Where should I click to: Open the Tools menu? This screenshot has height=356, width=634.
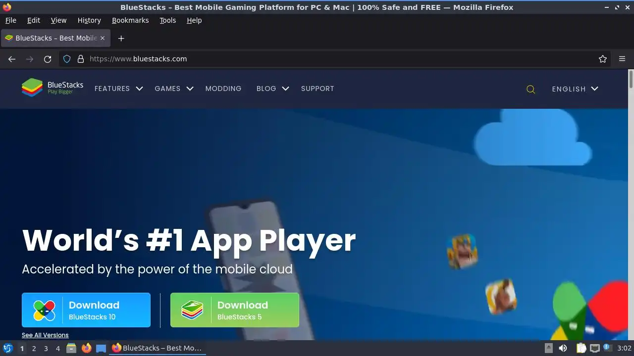click(167, 20)
